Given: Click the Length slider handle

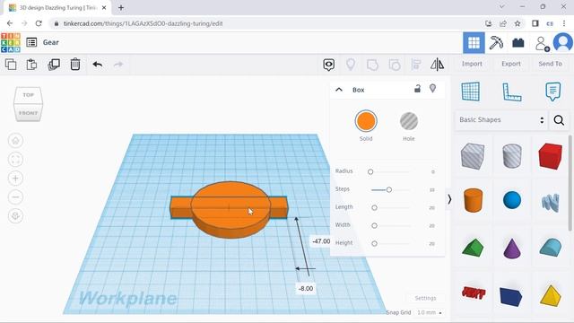Looking at the screenshot, I should (x=374, y=207).
